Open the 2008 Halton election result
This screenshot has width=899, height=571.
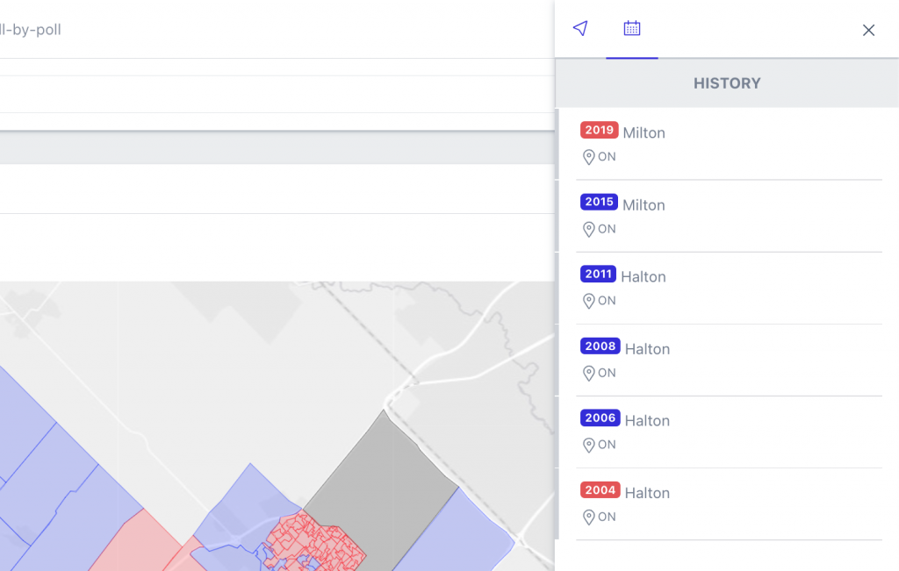647,349
